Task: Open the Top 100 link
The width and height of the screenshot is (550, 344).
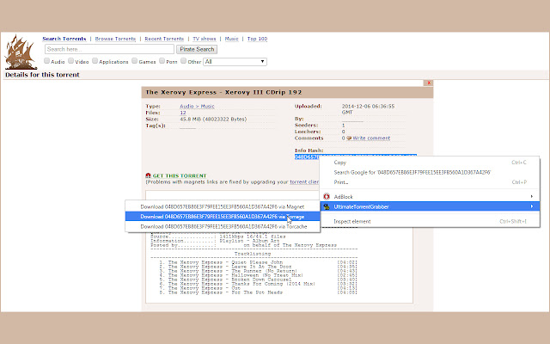Action: pyautogui.click(x=257, y=39)
